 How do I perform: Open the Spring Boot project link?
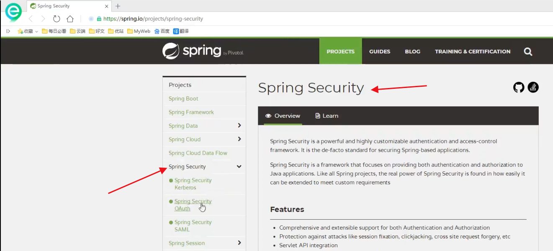point(183,98)
